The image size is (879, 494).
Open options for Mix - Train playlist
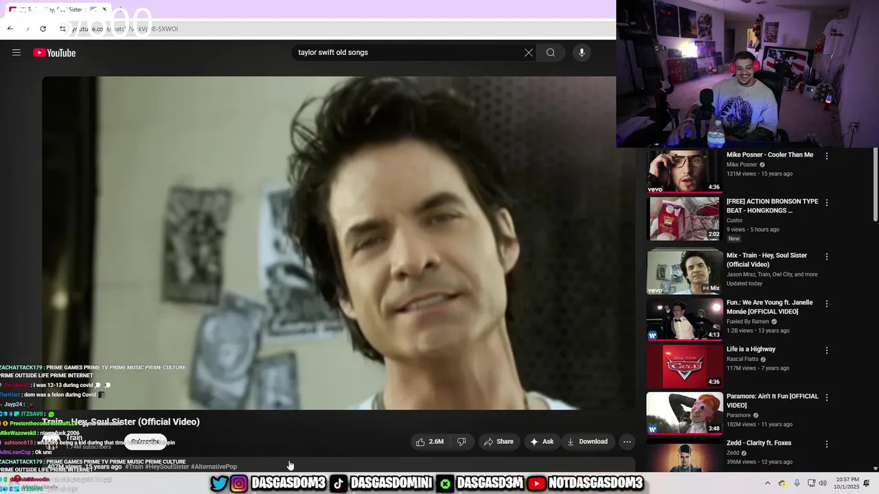tap(827, 257)
